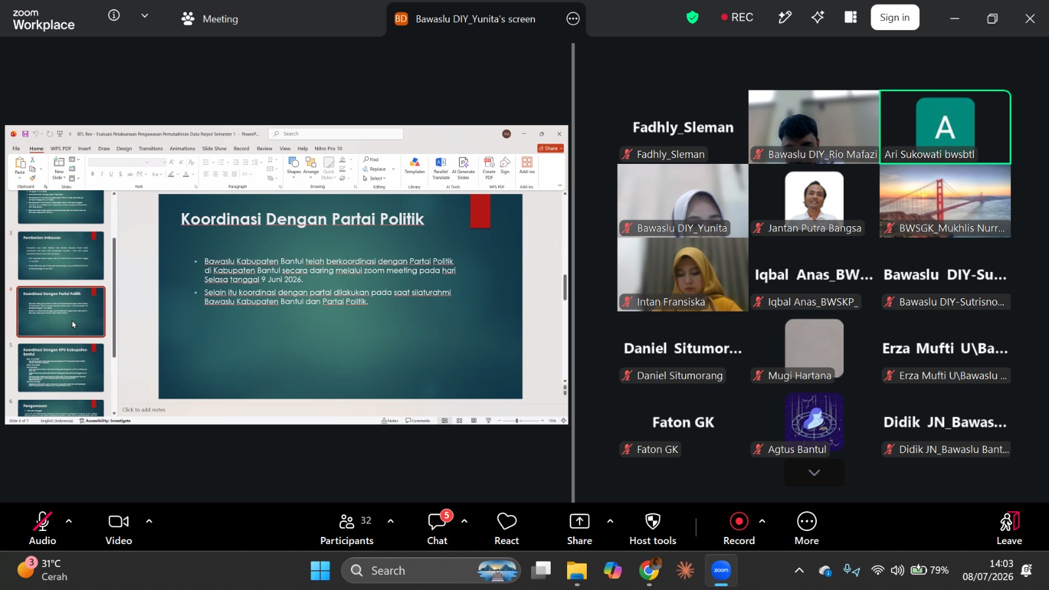Click Bawaslu DIY-Sutrisno participant tile
This screenshot has height=590, width=1049.
point(945,275)
